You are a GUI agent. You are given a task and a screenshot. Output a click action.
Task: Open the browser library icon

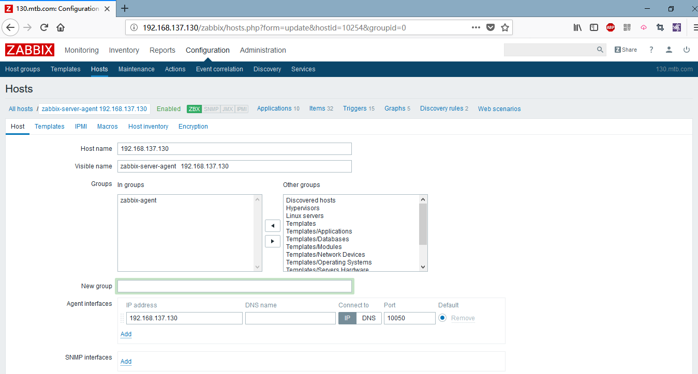tap(577, 27)
